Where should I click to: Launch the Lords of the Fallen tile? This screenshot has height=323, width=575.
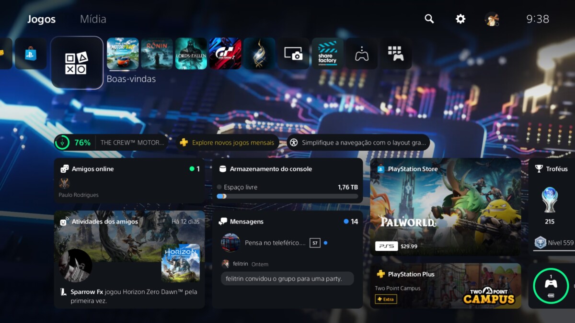point(191,54)
